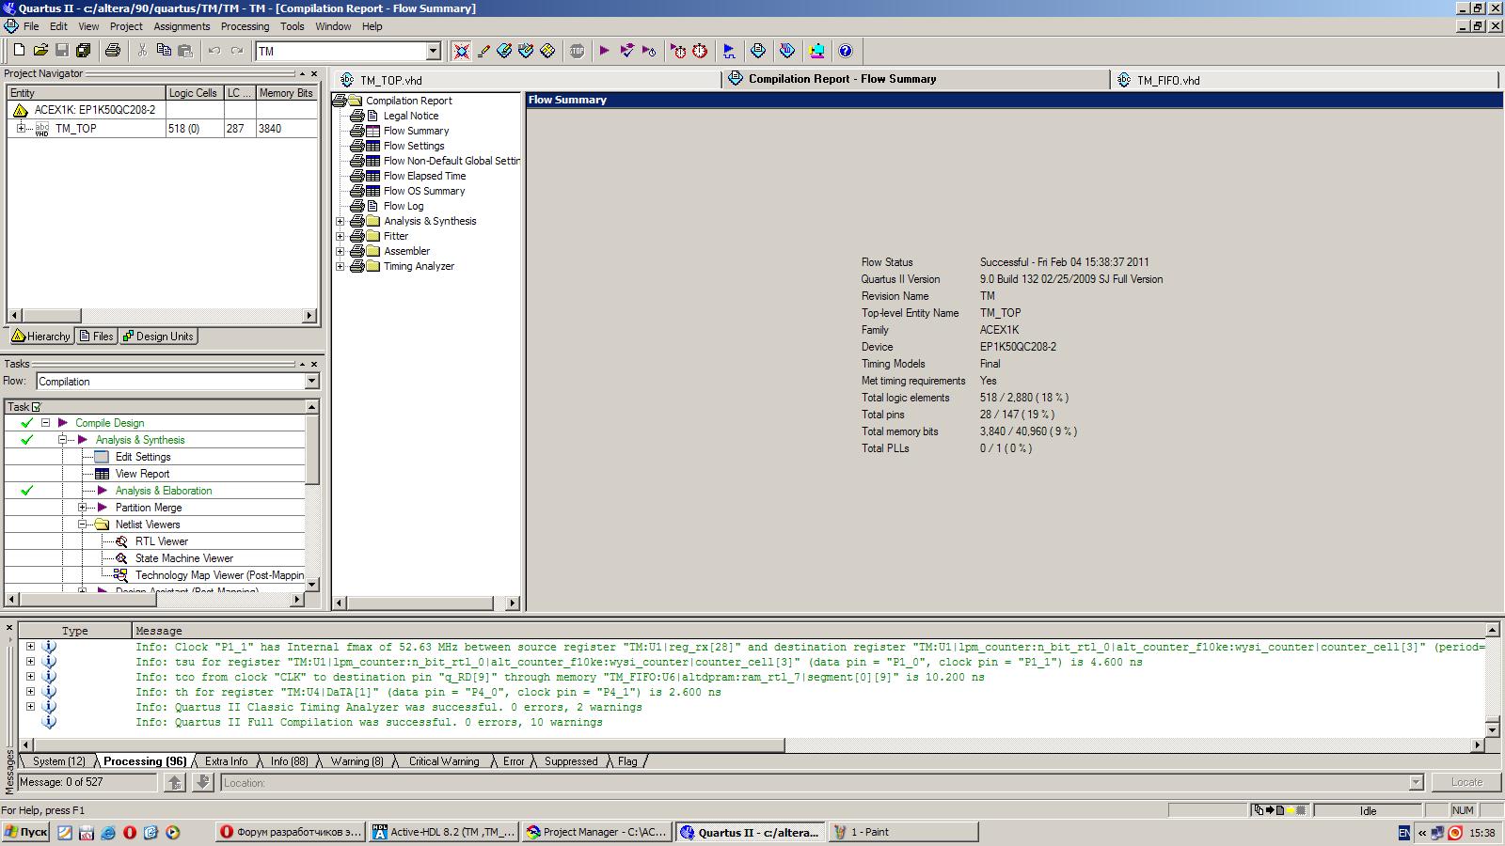Open RTL Viewer in Tasks list

pos(161,541)
